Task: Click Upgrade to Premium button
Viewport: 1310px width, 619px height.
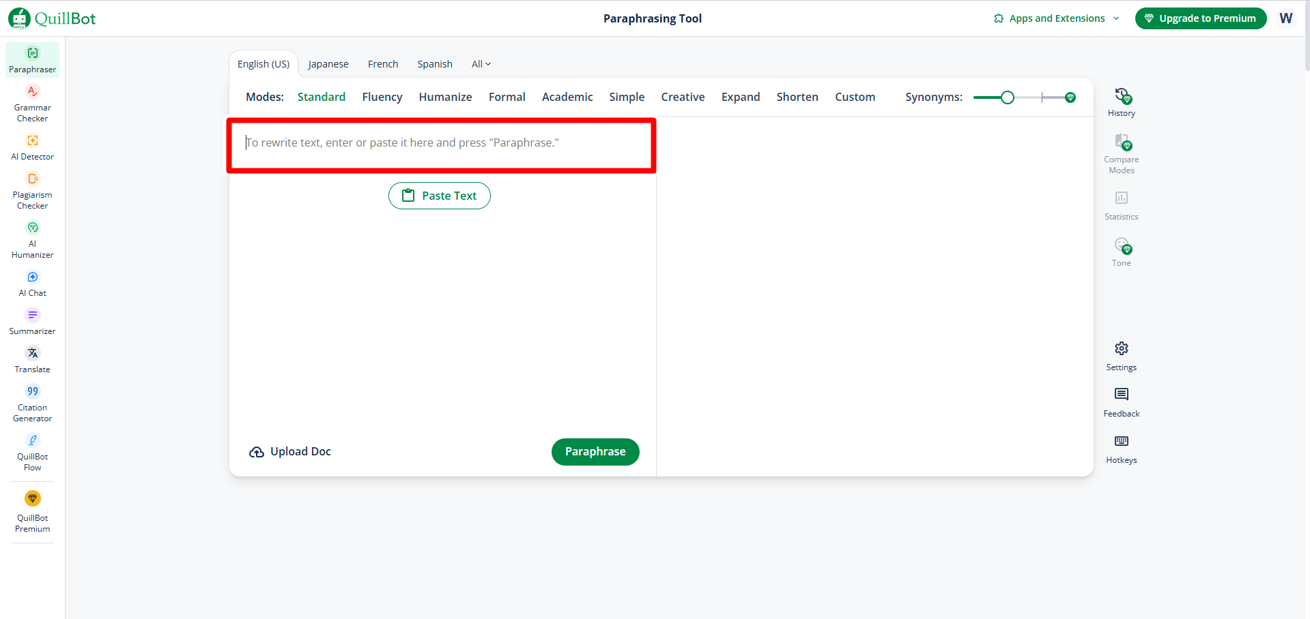Action: [1201, 18]
